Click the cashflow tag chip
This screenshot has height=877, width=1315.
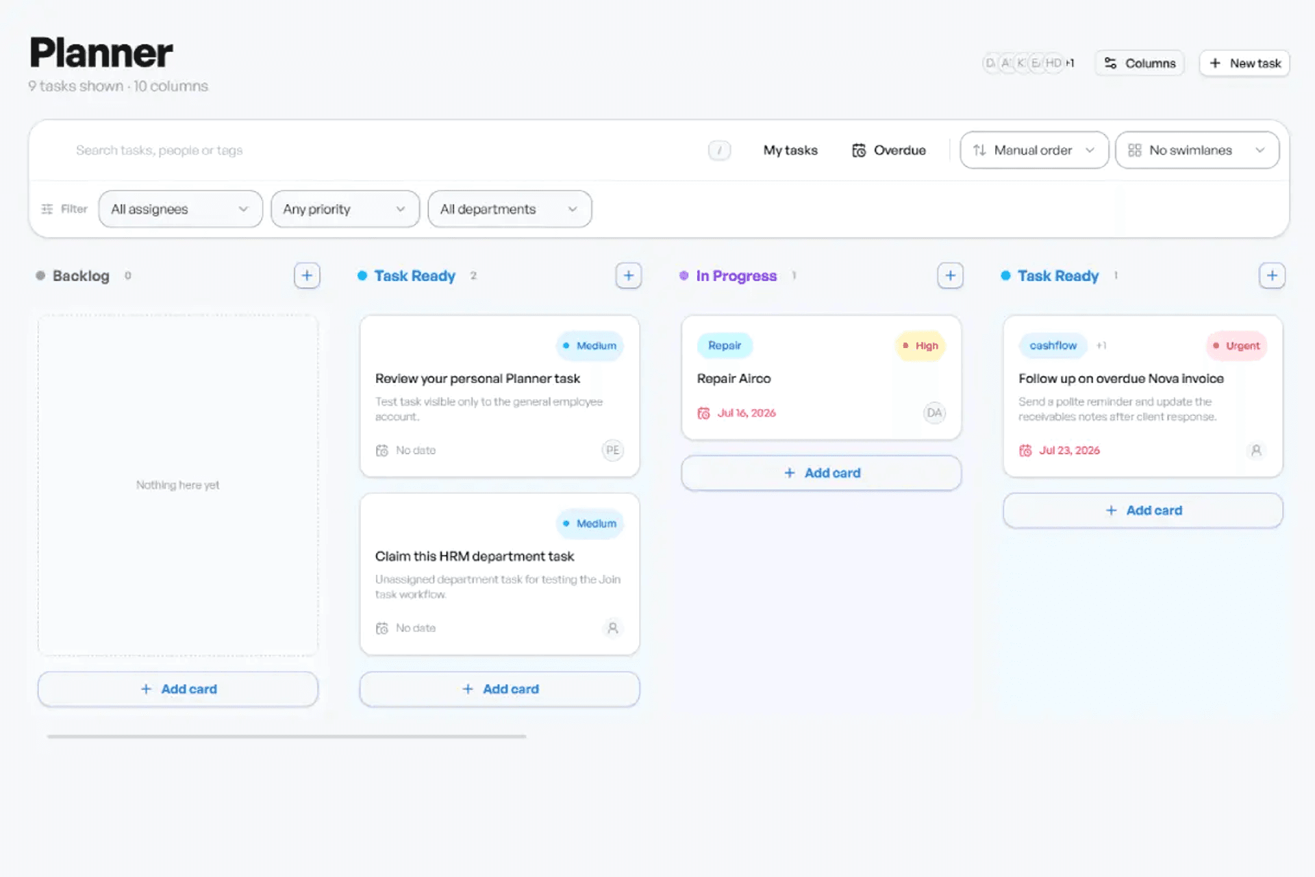1053,346
